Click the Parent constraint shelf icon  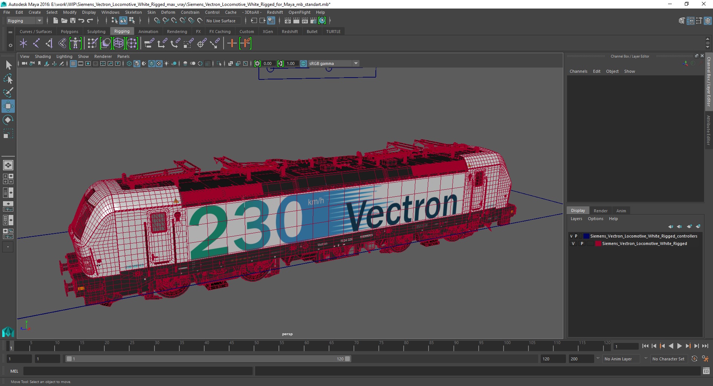149,43
